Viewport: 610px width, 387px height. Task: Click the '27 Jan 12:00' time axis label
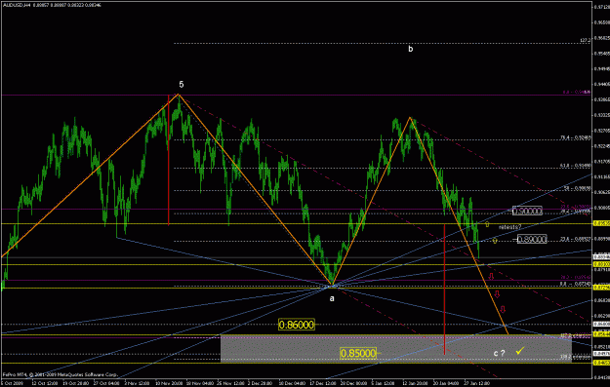pos(477,383)
